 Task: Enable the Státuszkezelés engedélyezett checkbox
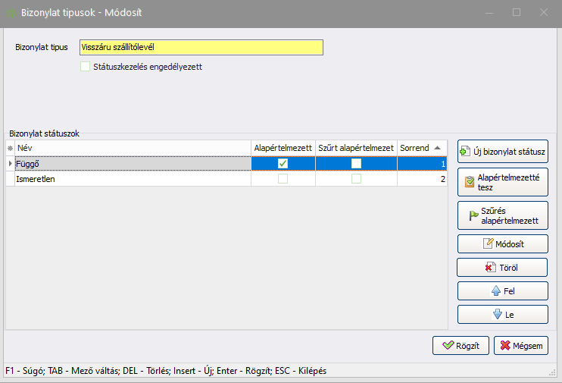point(85,67)
